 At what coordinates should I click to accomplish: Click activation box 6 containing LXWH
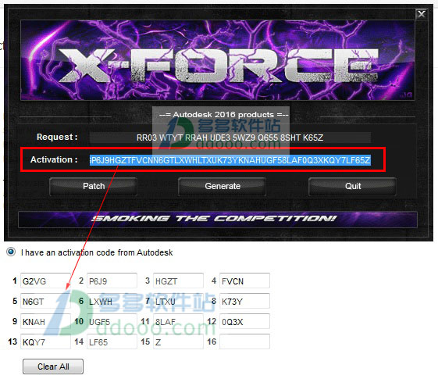click(x=112, y=301)
